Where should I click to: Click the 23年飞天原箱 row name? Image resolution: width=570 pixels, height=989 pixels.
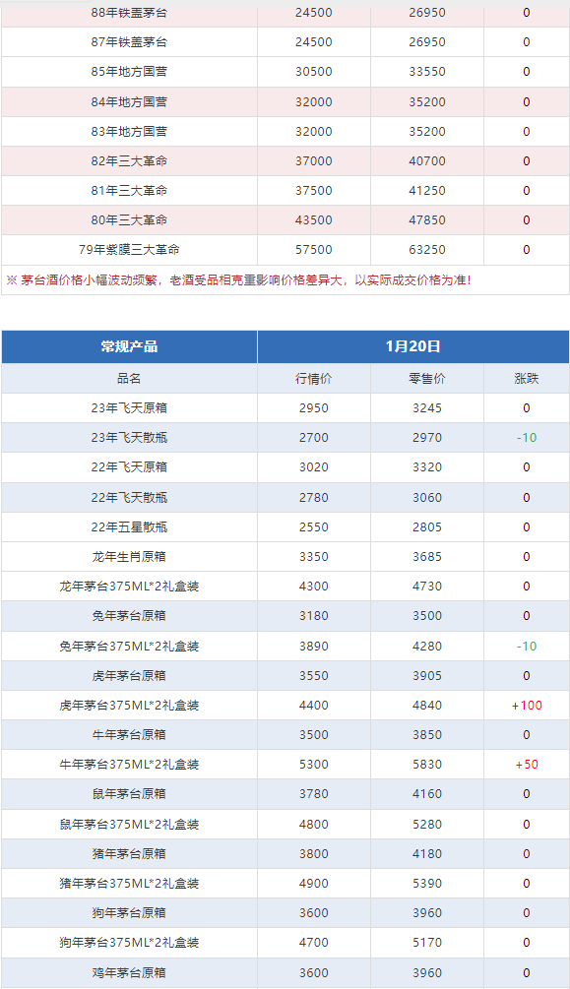(129, 408)
